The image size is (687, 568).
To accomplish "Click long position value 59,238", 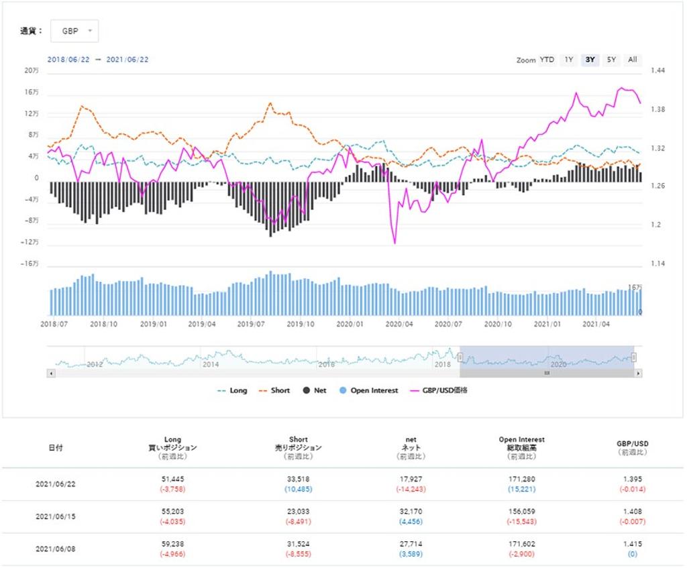I will pos(172,544).
